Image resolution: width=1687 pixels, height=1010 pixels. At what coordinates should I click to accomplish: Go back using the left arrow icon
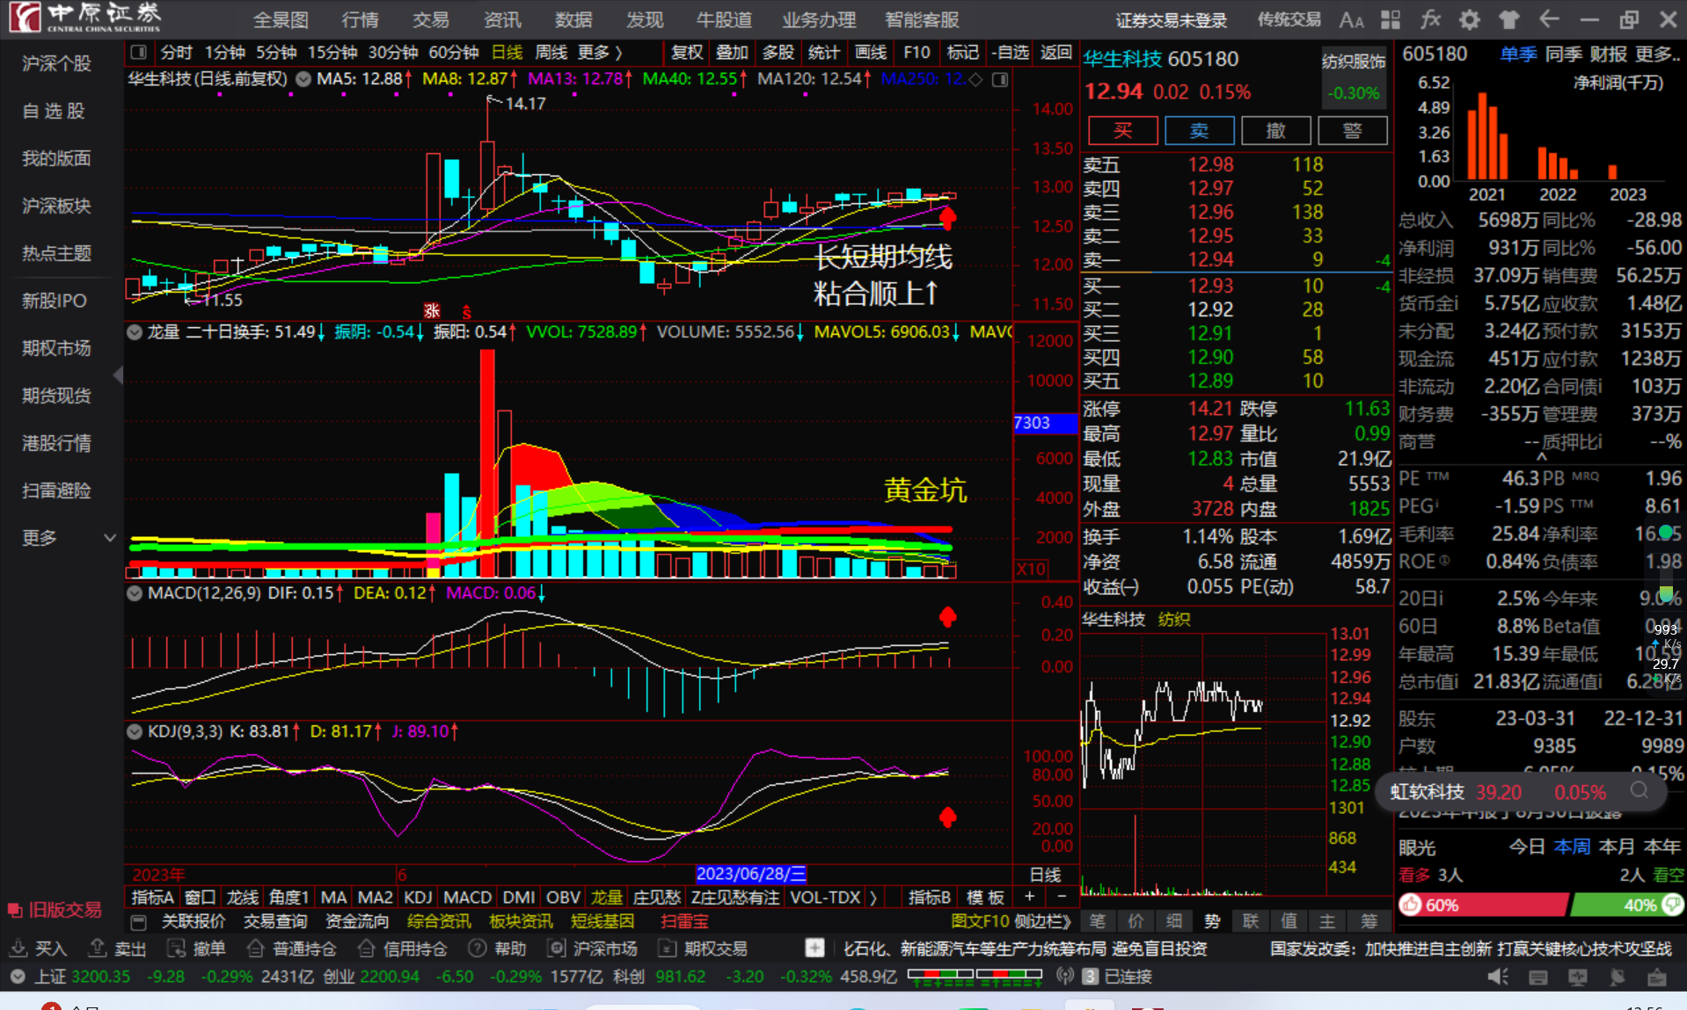[x=1549, y=19]
